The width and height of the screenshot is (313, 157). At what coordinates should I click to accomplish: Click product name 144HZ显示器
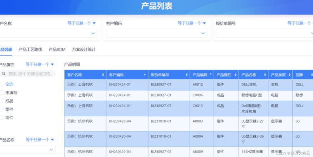[x=252, y=152]
